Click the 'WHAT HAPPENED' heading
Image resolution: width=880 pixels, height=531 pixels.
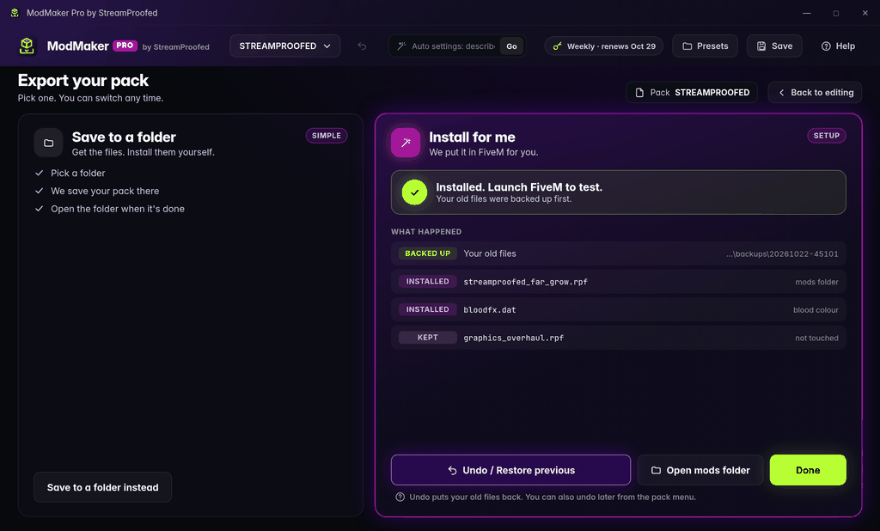click(426, 231)
